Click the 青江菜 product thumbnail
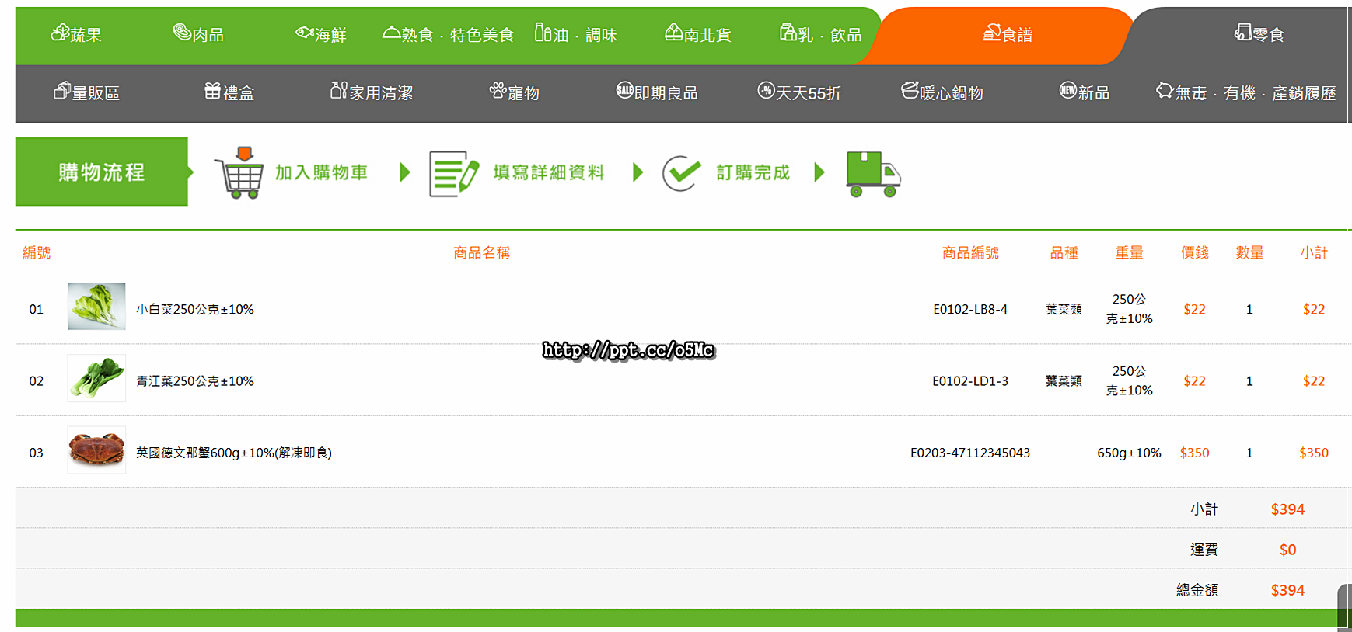 [x=96, y=378]
